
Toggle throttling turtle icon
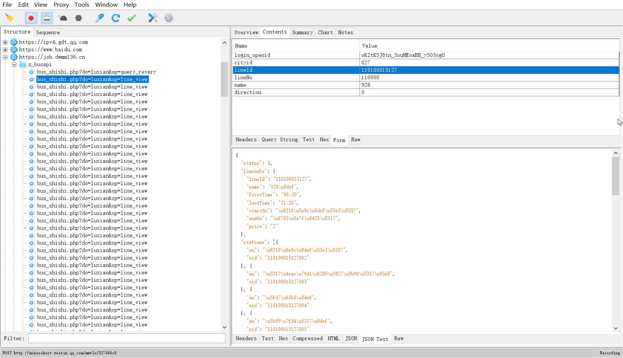click(x=63, y=18)
